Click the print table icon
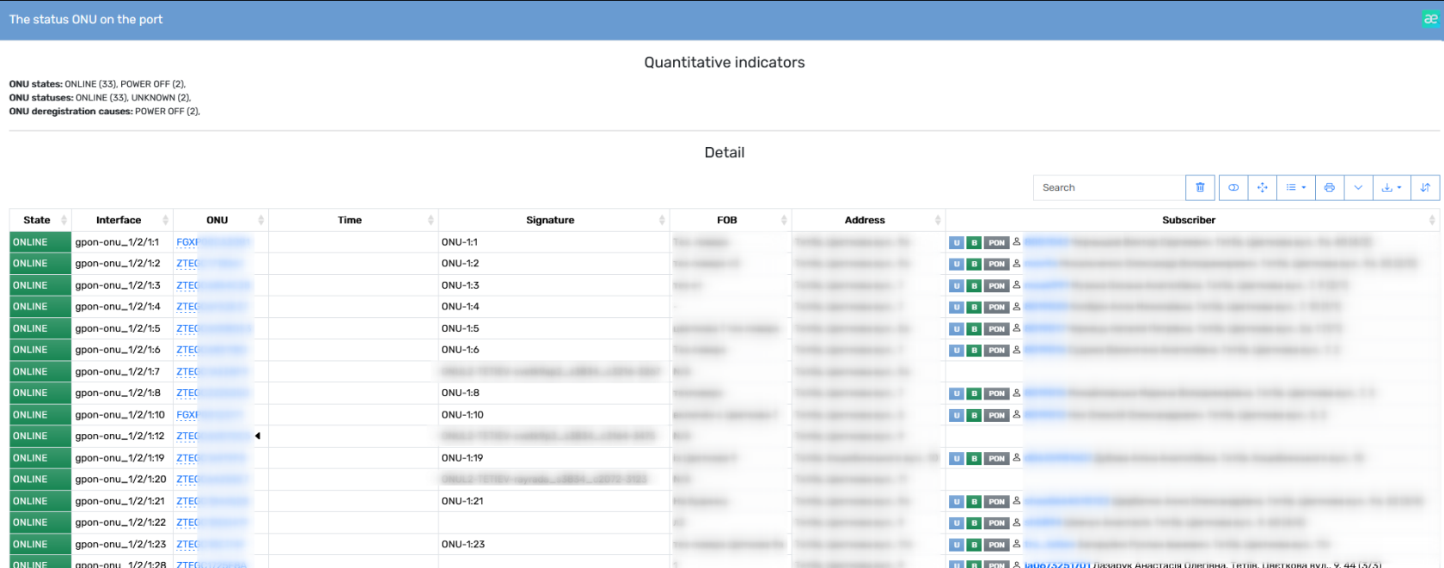Screen dimensions: 1444x568 [x=1329, y=187]
